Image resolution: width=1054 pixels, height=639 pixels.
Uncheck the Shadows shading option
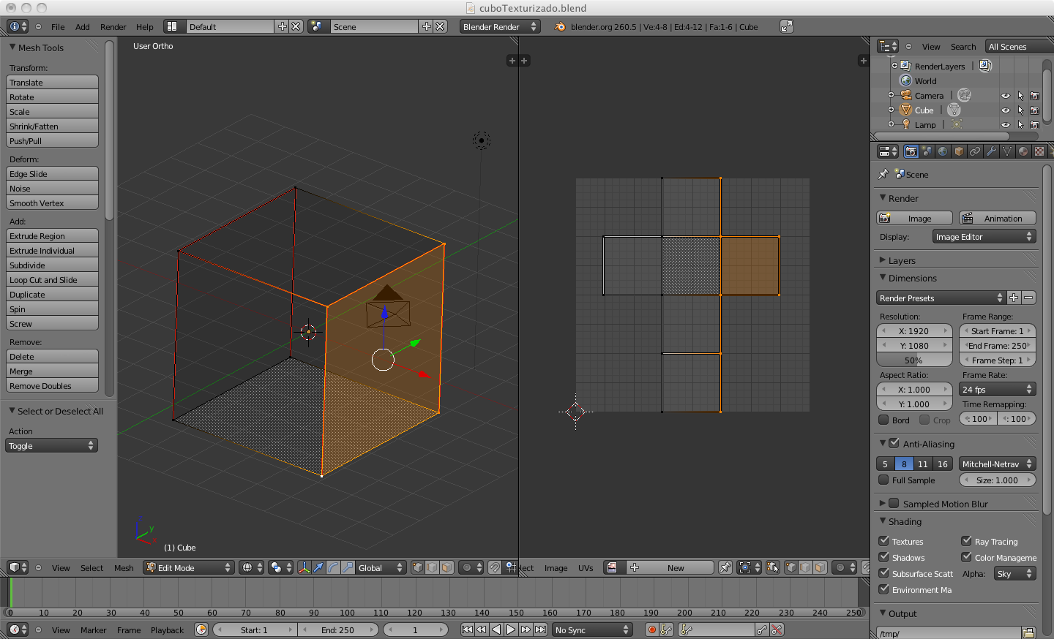pyautogui.click(x=883, y=557)
